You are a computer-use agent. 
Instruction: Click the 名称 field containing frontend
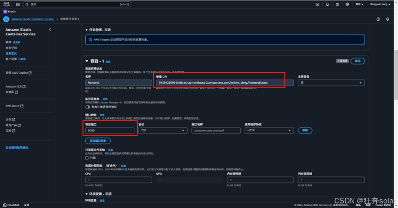point(119,82)
